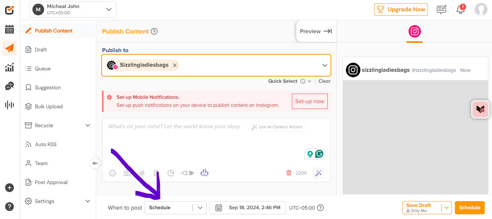Click the magic wand icon beside 2200 counter
Screen dimensions: 492x219
319,173
